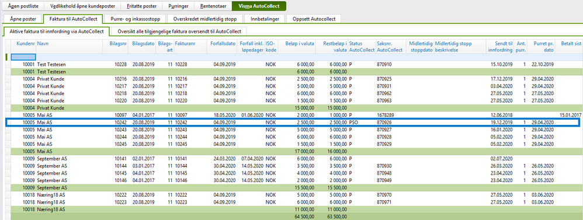Click case number 1678289 for Mai AS
583x220 pixels.
point(385,115)
